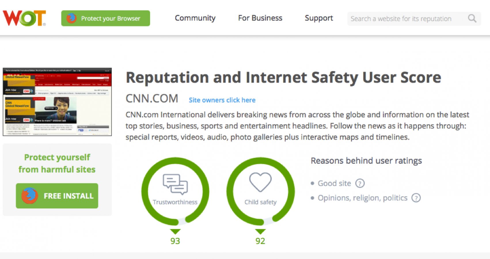Open the For Business menu
This screenshot has height=259, width=490.
click(260, 18)
